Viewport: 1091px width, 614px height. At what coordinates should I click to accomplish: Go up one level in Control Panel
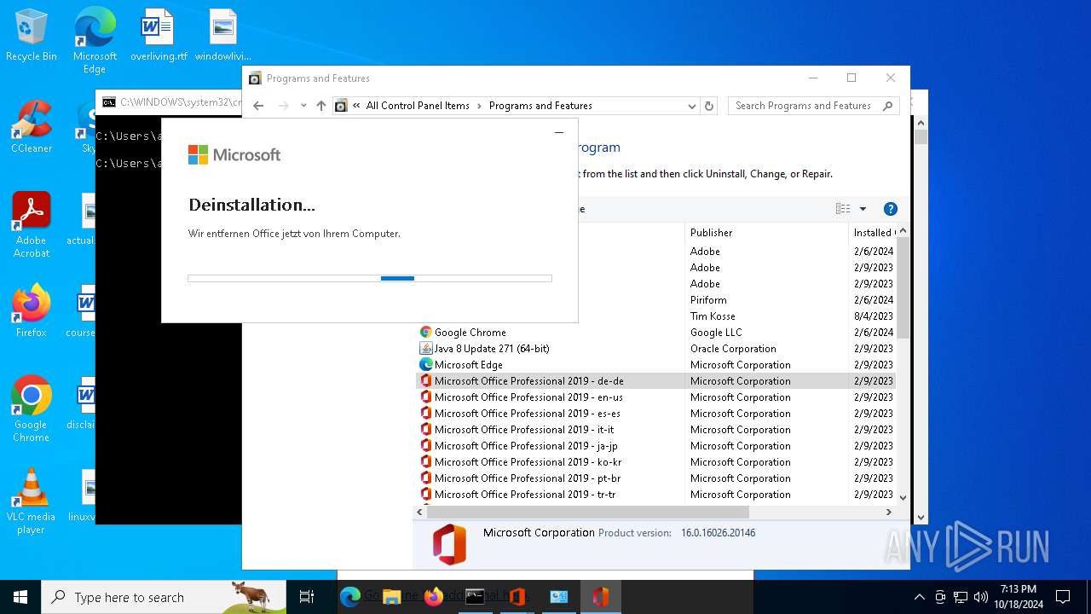pos(321,106)
